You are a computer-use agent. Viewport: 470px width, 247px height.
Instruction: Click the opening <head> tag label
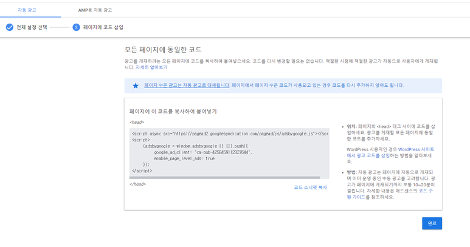137,123
